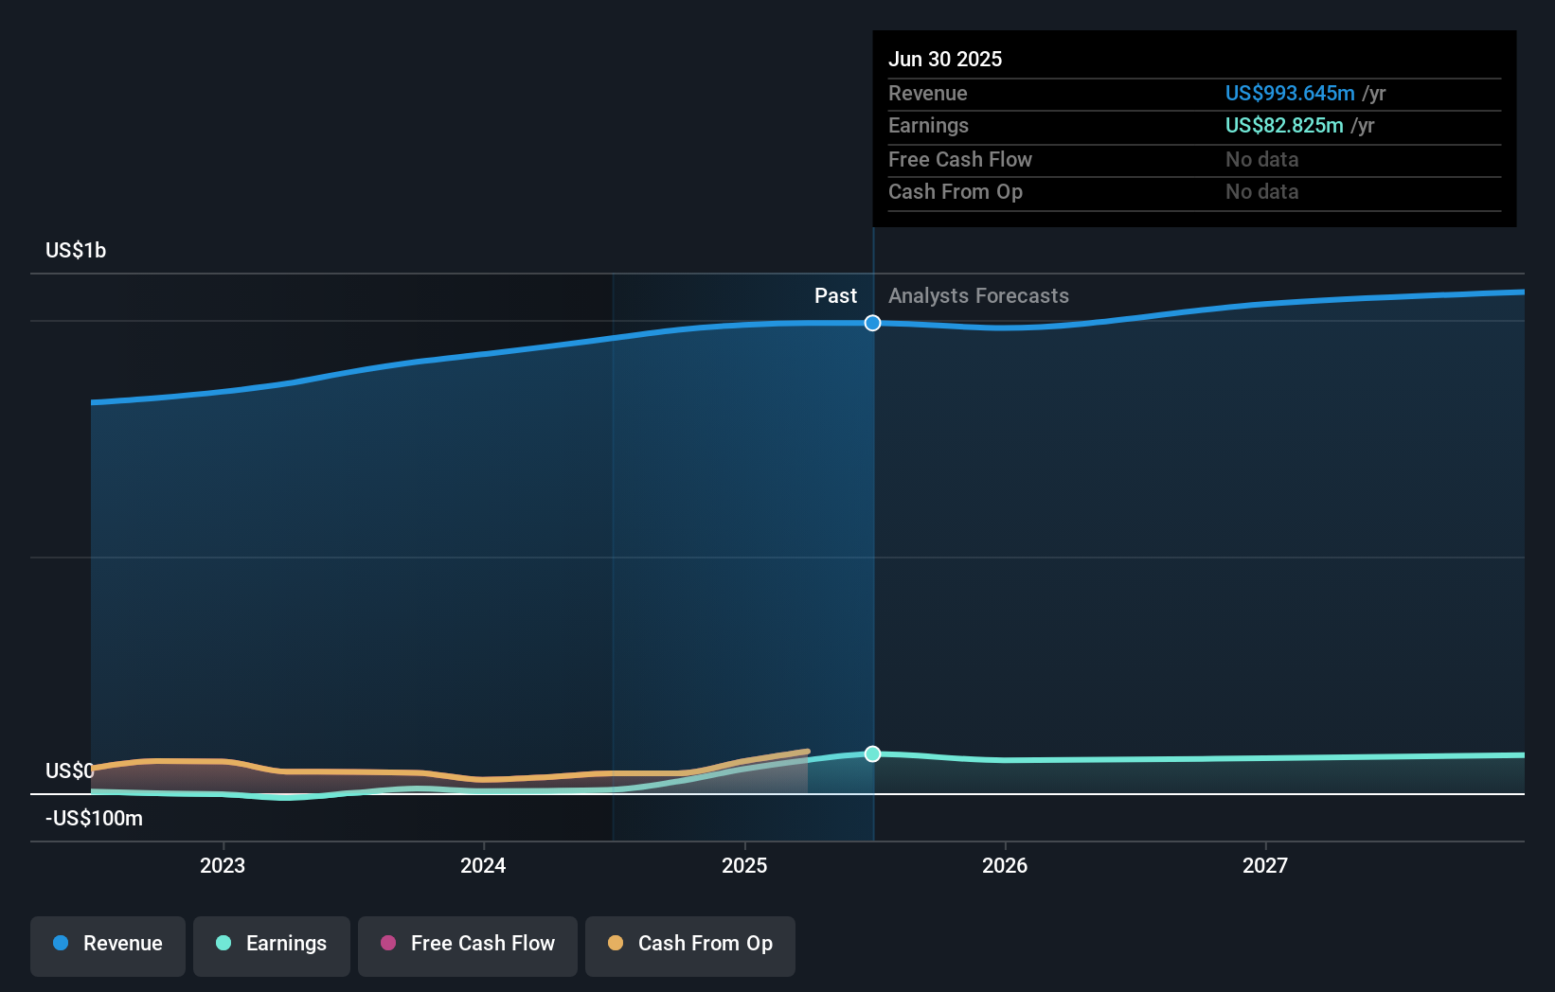Click the US$1b y-axis label
Screen dimensions: 1555x992
point(76,250)
